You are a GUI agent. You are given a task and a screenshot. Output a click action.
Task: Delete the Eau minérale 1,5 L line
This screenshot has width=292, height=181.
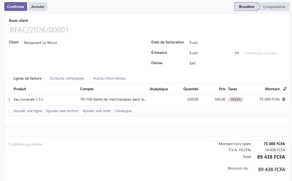point(284,100)
